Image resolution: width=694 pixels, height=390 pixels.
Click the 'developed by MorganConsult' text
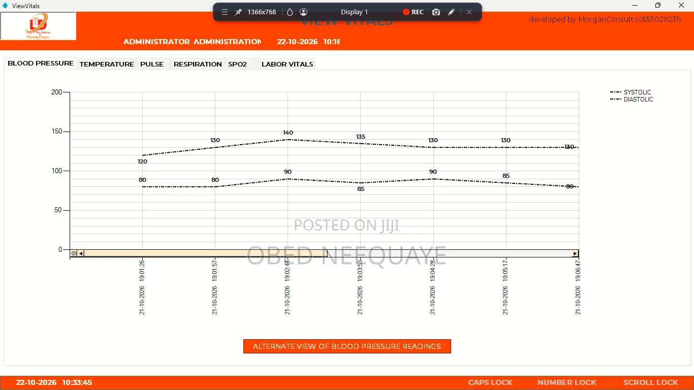pos(605,19)
